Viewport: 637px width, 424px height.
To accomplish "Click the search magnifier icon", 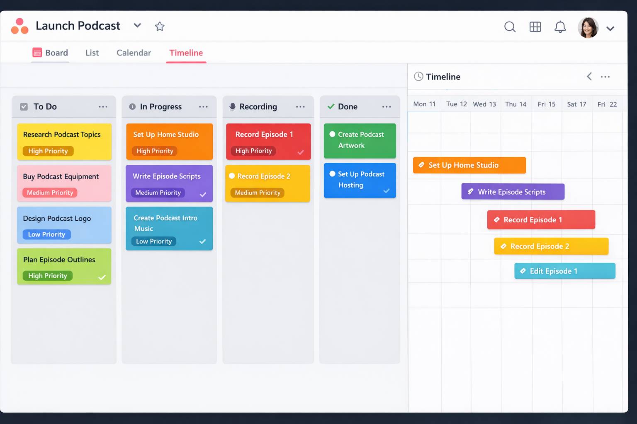I will coord(510,27).
